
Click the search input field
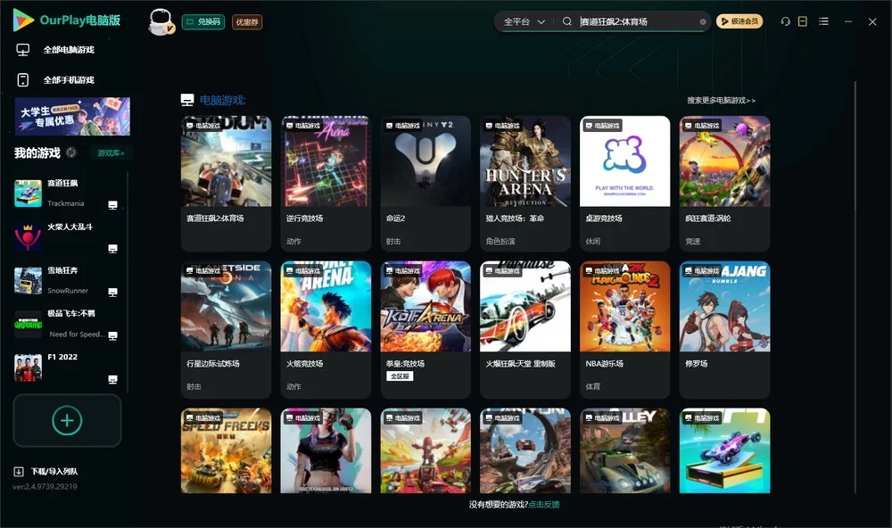point(638,21)
